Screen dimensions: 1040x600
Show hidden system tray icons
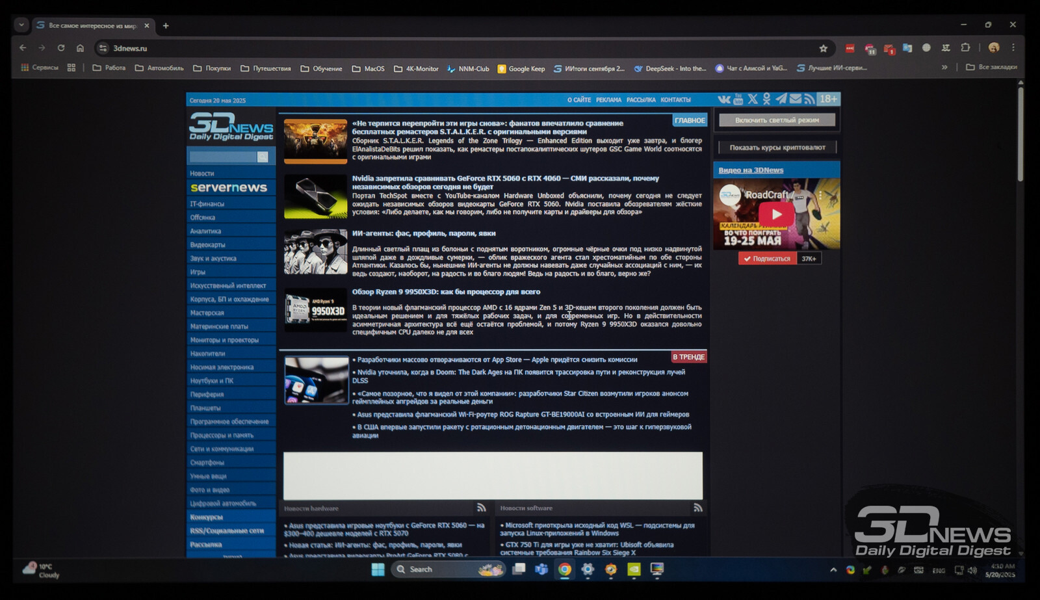point(833,570)
